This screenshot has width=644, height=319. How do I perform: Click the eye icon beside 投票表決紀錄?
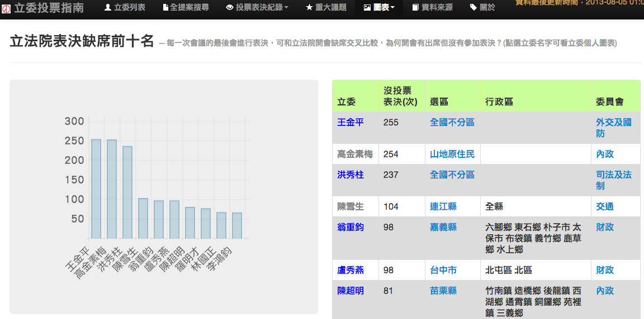click(x=230, y=7)
